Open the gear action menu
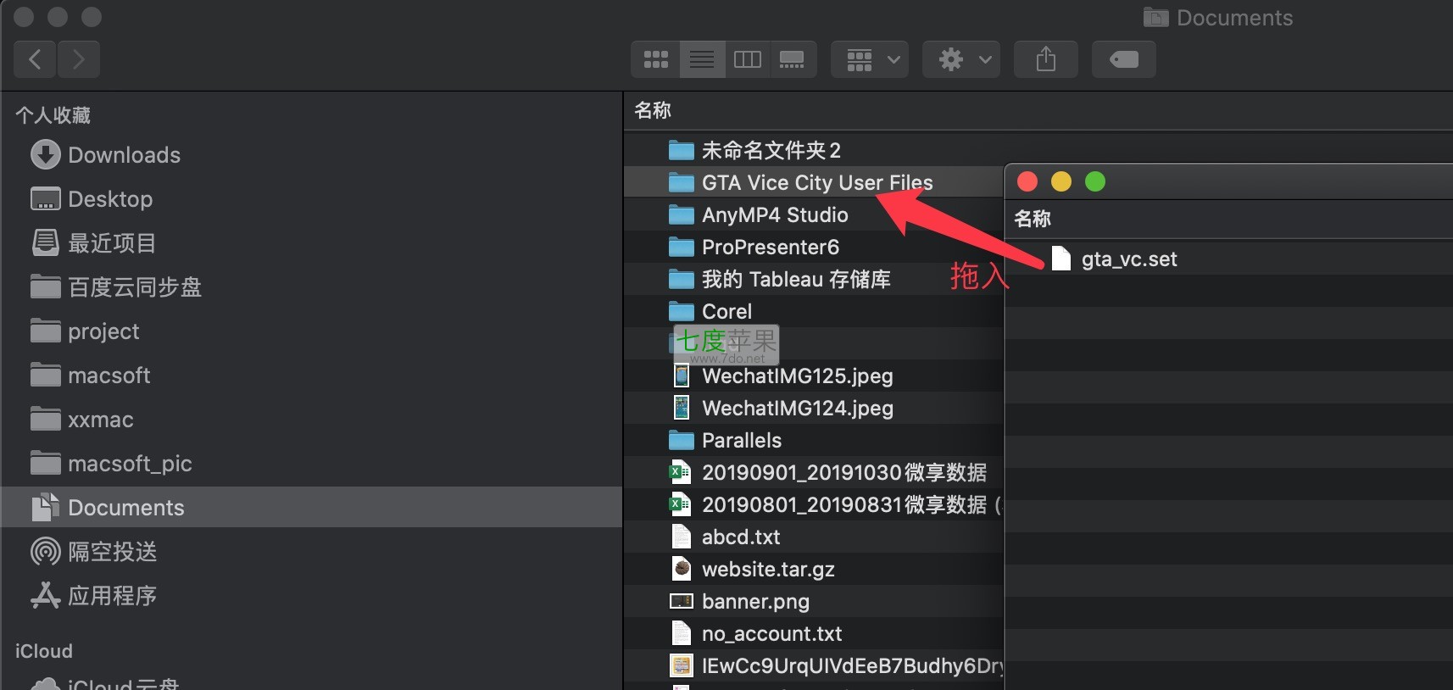1453x690 pixels. click(x=961, y=59)
